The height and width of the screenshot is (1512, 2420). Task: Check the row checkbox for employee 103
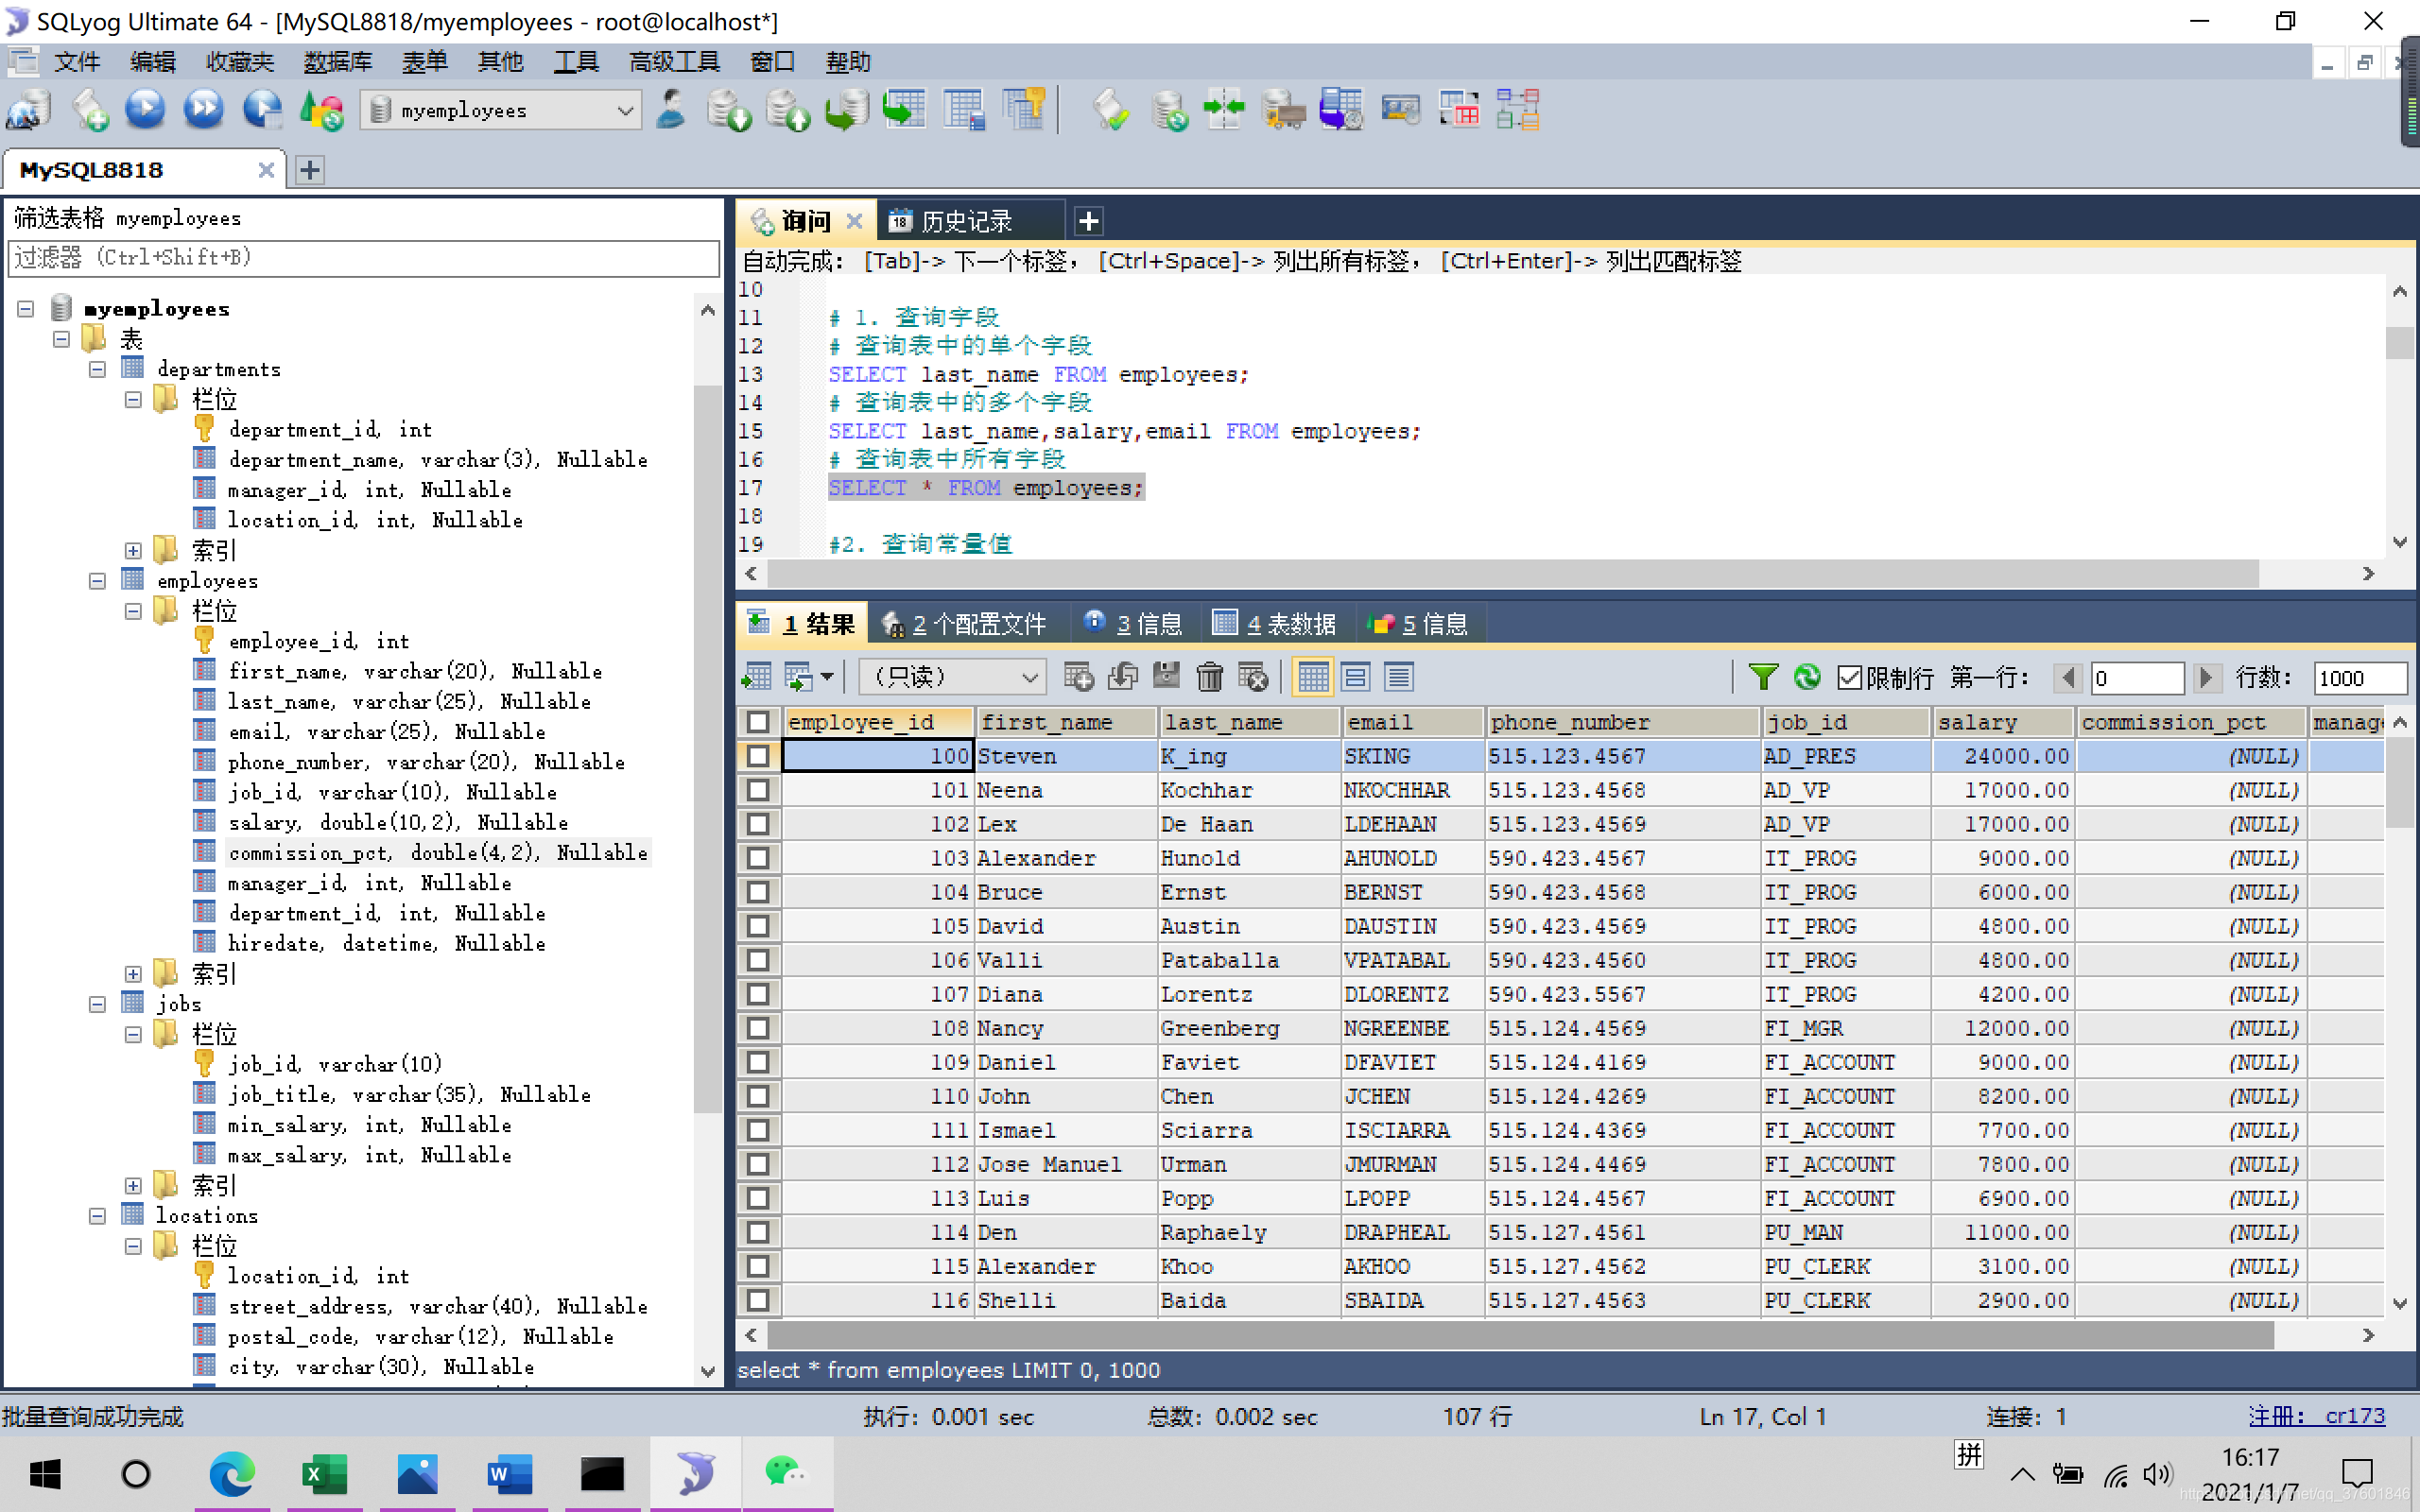(x=758, y=858)
